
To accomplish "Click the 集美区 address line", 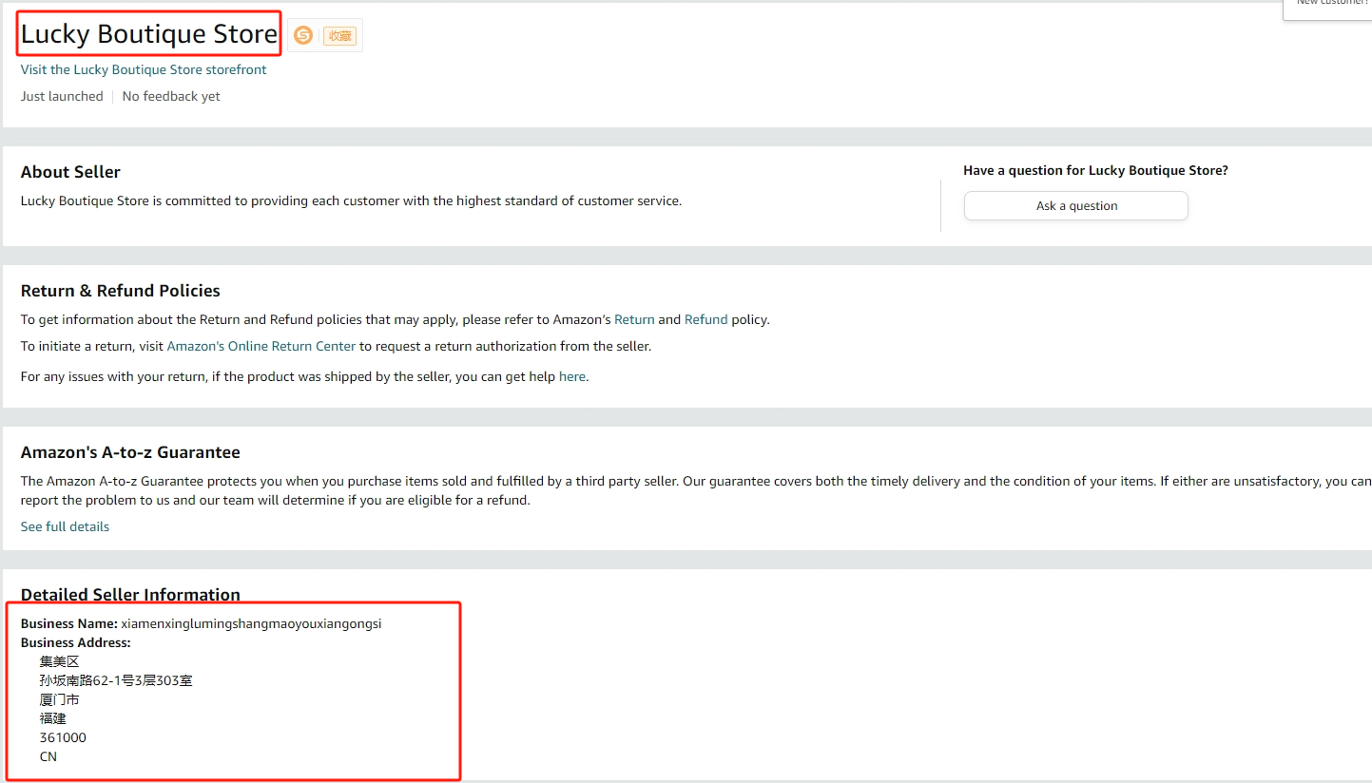I will click(60, 661).
